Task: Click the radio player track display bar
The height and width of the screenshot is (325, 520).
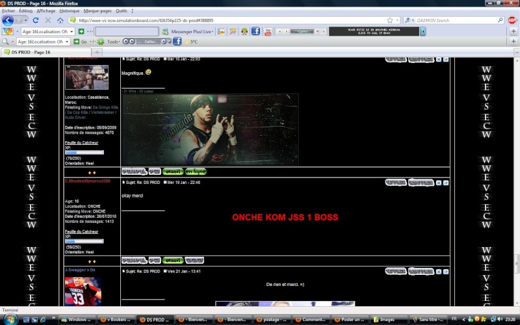Action: click(302, 31)
